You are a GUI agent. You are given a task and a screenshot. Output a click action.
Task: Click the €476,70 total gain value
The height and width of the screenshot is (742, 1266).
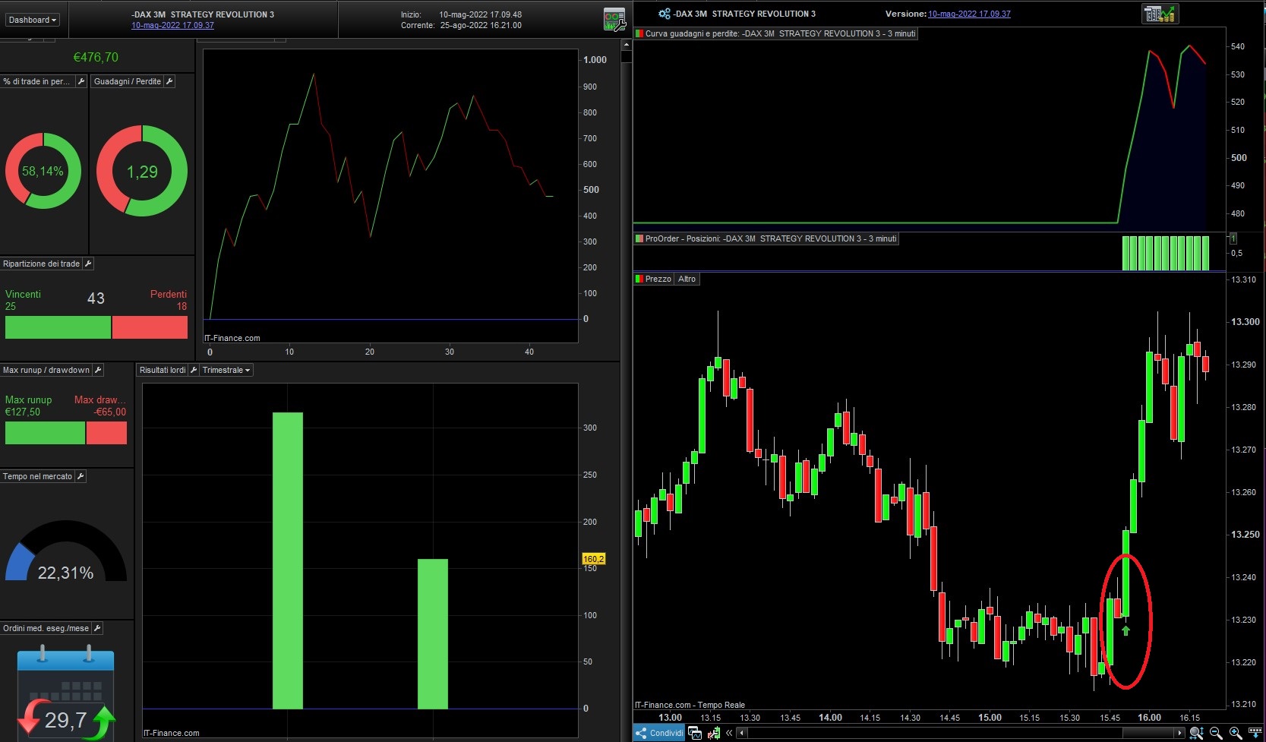[96, 57]
